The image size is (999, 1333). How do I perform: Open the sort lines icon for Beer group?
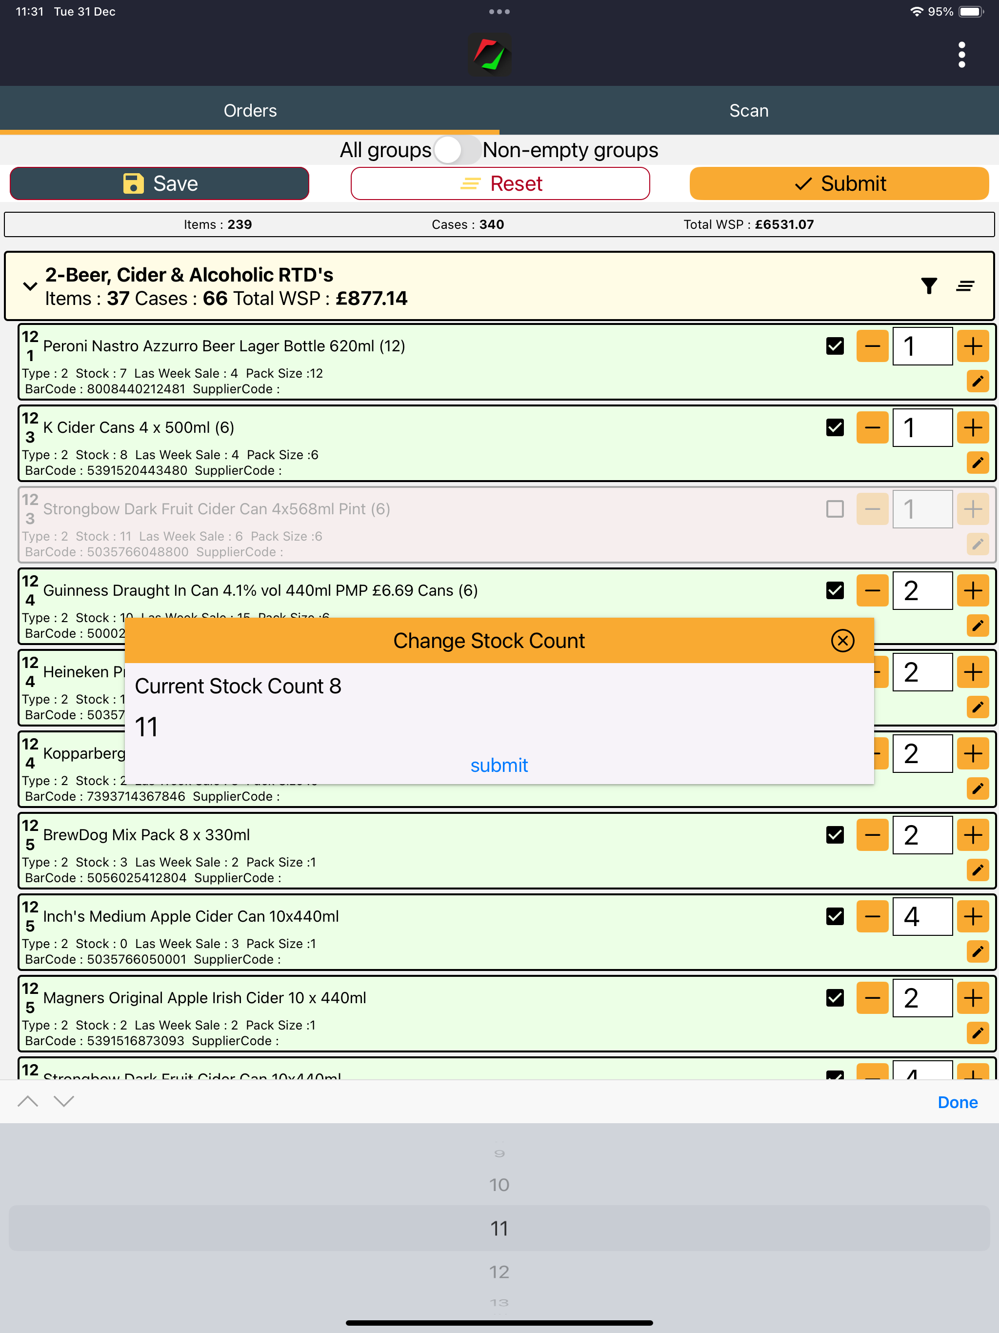(x=965, y=285)
